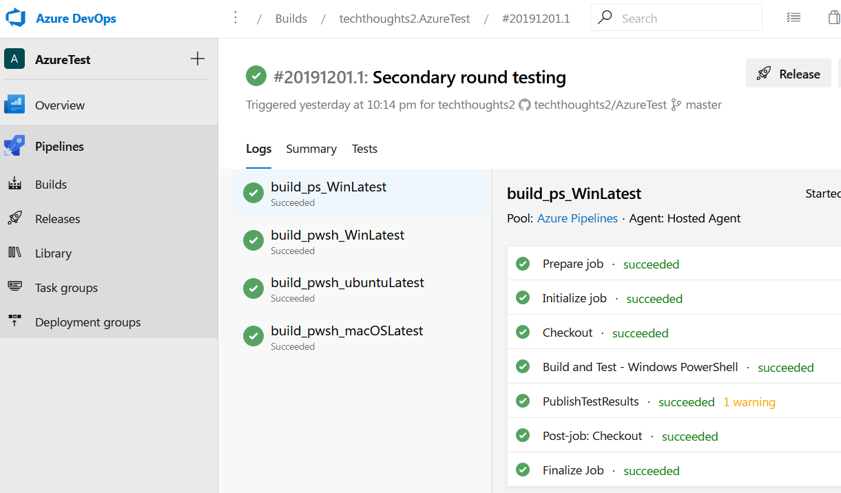Open the work items list icon in header

(793, 18)
